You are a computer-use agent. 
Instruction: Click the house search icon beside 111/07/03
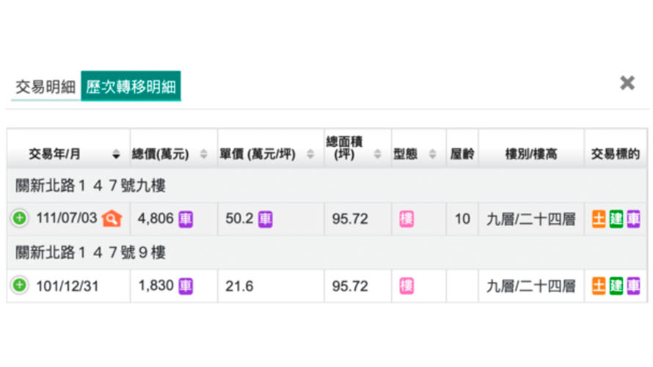(112, 218)
